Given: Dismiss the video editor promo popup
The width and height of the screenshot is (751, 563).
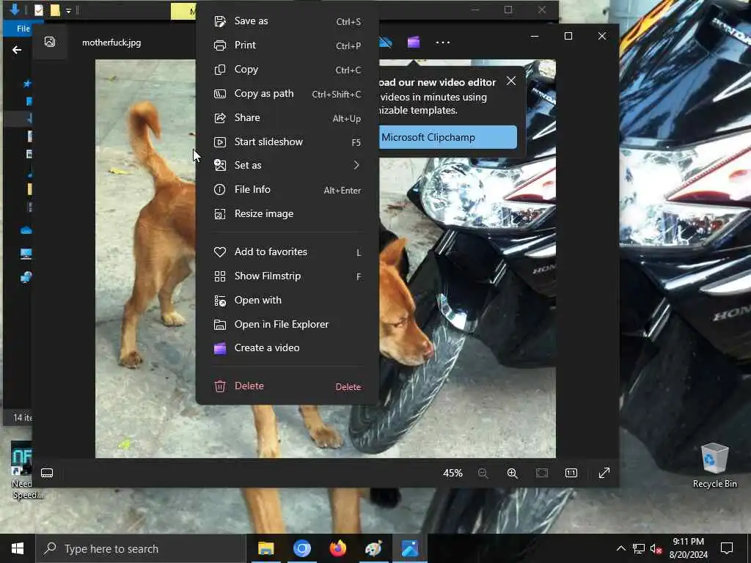Looking at the screenshot, I should [511, 81].
